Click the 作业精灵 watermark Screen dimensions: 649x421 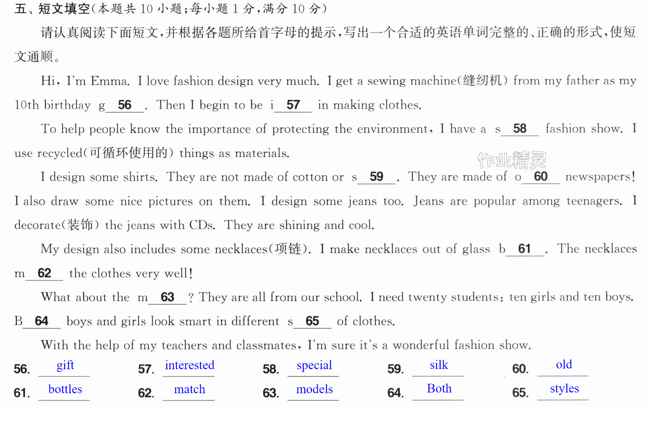tap(512, 160)
